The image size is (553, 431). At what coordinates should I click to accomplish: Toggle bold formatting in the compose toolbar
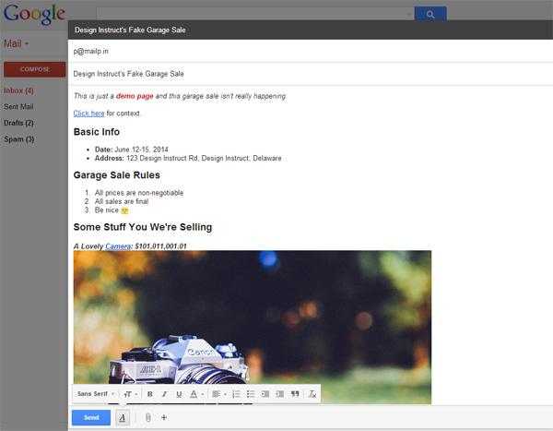tap(150, 394)
